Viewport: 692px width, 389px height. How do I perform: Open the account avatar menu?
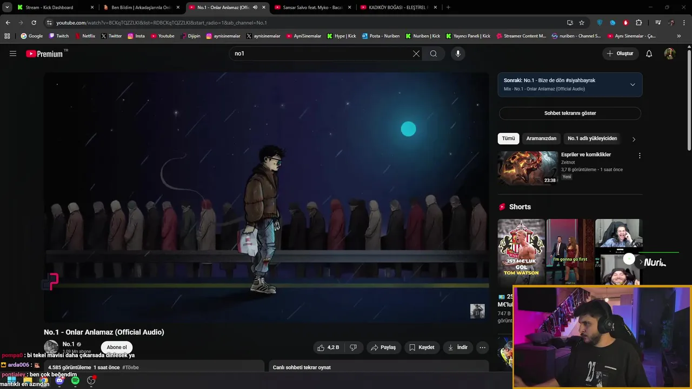tap(670, 53)
